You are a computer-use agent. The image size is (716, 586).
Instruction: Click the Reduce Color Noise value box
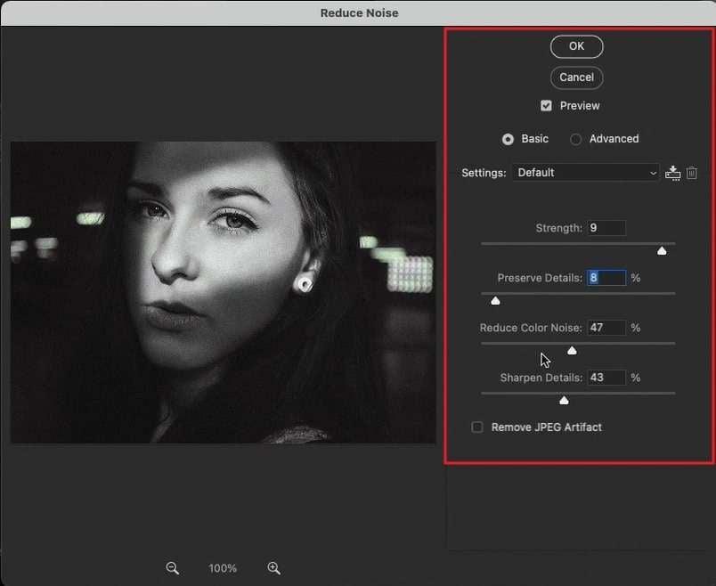[606, 328]
